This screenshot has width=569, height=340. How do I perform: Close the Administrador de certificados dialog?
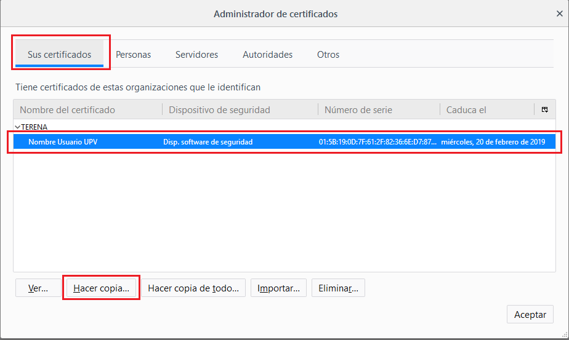[x=559, y=14]
